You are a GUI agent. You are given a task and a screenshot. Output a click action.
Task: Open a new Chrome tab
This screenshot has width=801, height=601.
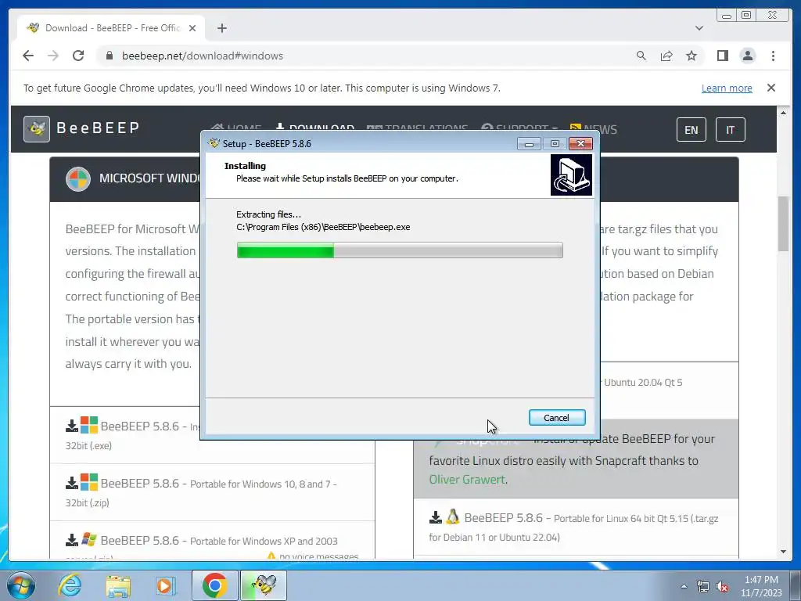[221, 28]
